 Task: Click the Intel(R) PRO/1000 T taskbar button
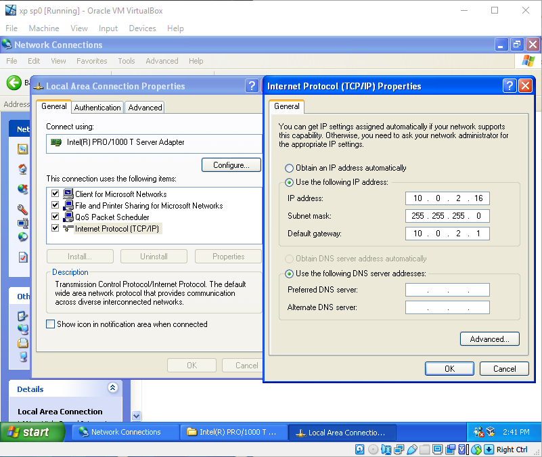[233, 432]
